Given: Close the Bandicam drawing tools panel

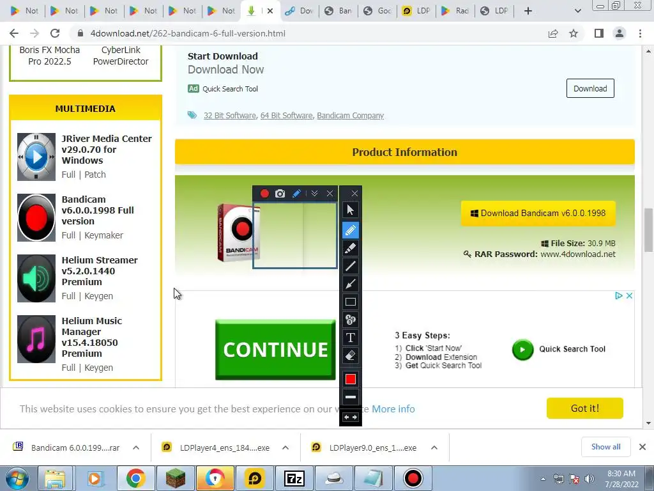Looking at the screenshot, I should pos(354,193).
